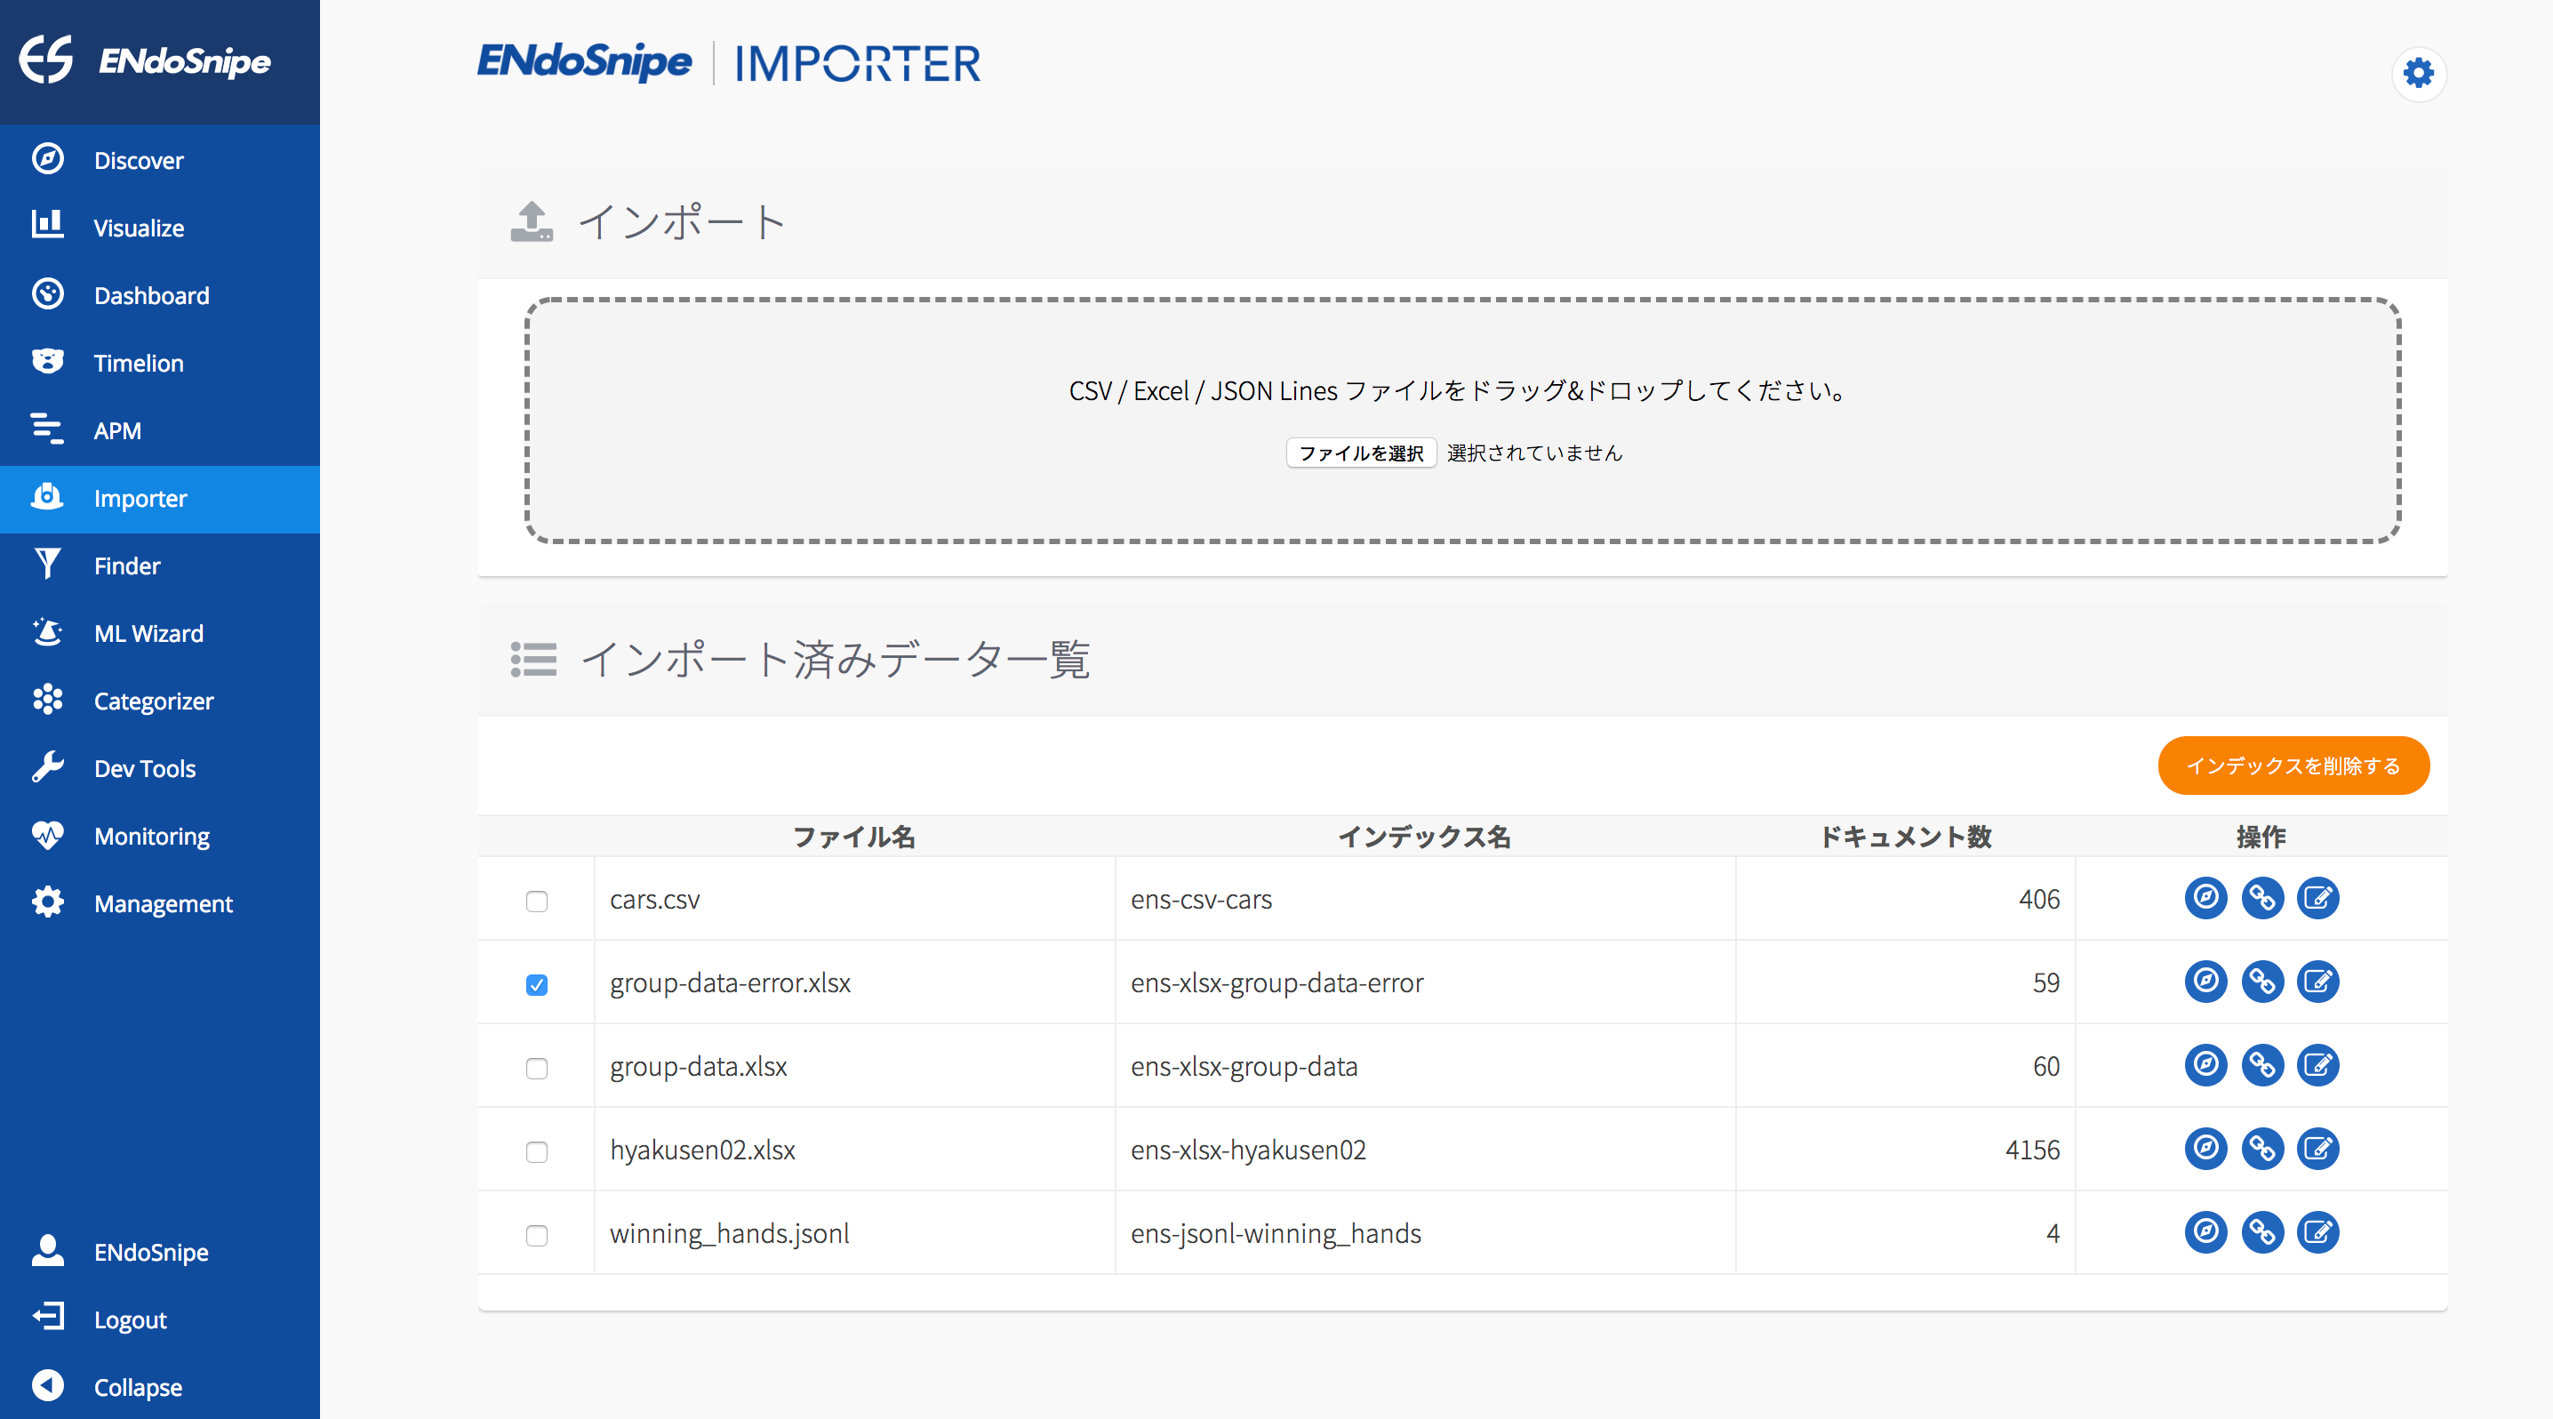
Task: Collapse the sidebar with arrow icon
Action: (46, 1385)
